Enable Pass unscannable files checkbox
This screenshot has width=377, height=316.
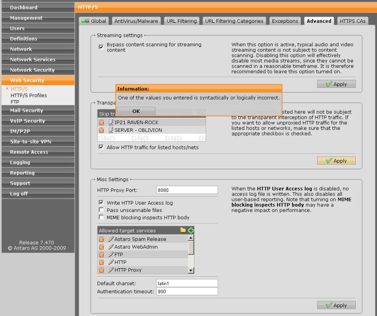(101, 210)
